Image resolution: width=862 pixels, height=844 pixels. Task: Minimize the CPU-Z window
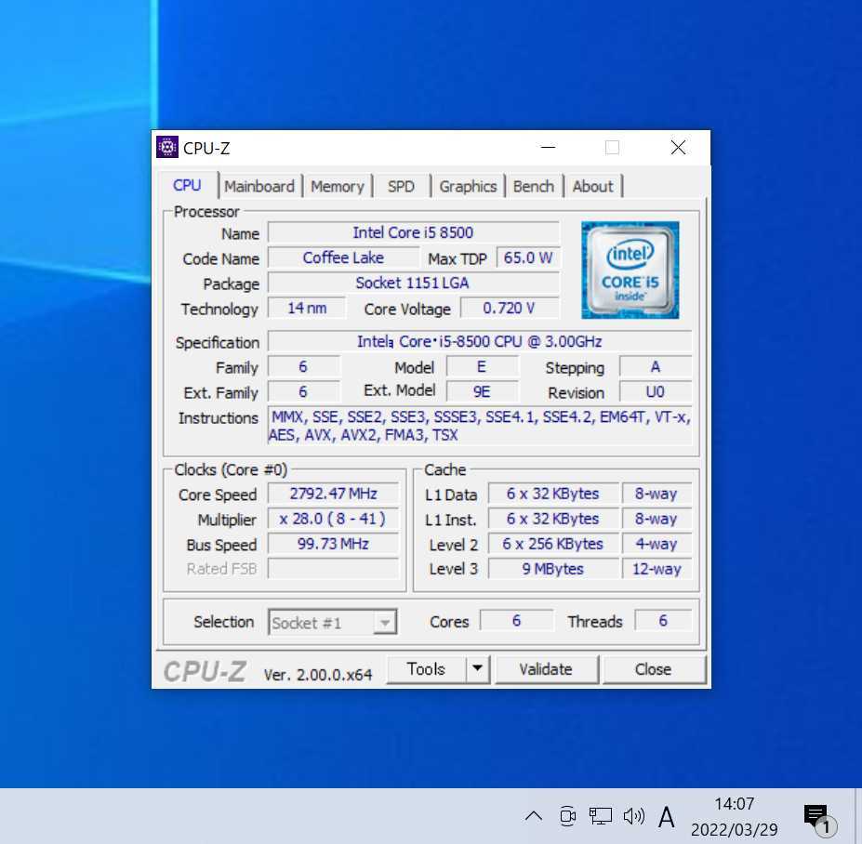(548, 147)
